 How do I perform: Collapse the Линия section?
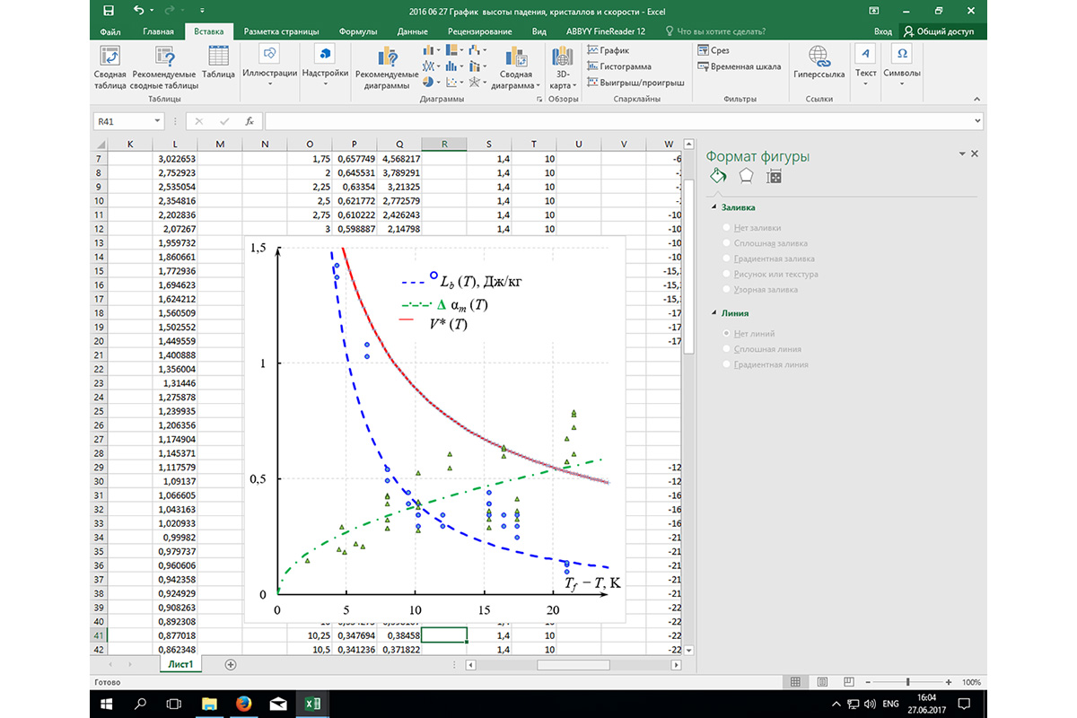click(x=714, y=313)
